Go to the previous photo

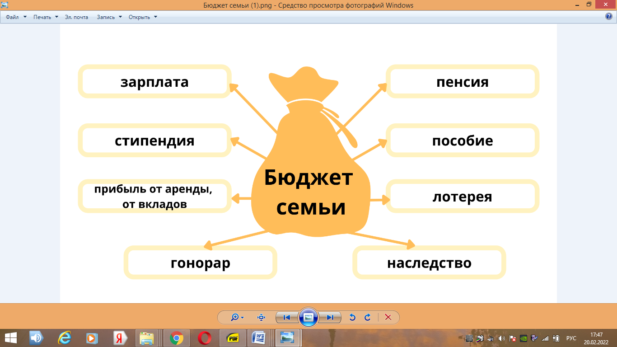(x=286, y=317)
